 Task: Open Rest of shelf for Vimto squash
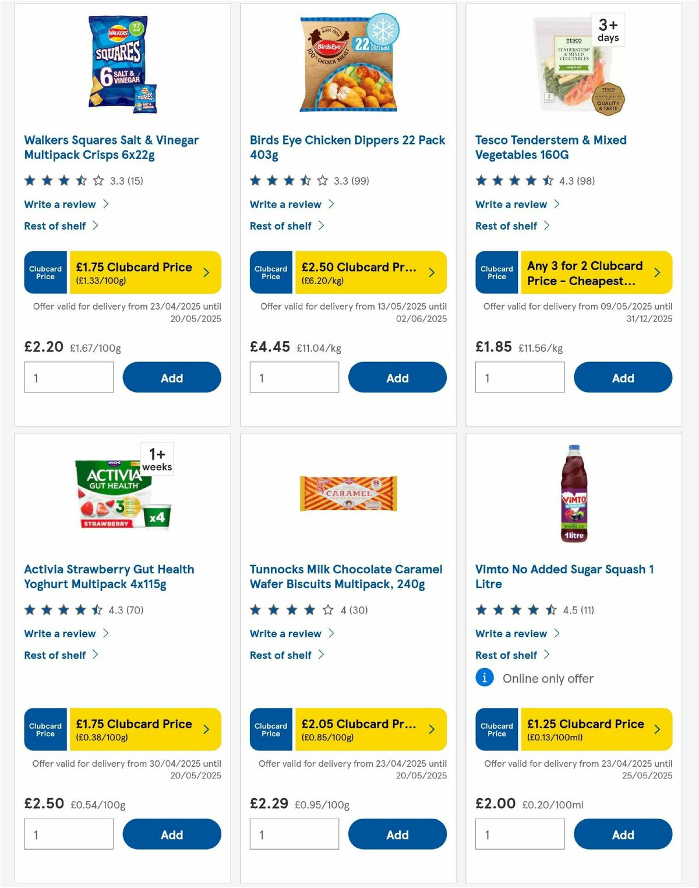coord(506,655)
